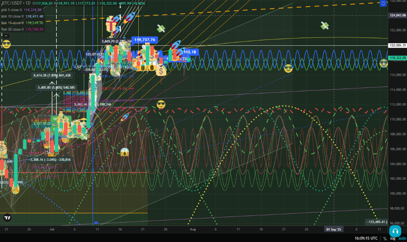This screenshot has width=407, height=242.
Task: Toggle percent scale mode
Action: point(385,238)
